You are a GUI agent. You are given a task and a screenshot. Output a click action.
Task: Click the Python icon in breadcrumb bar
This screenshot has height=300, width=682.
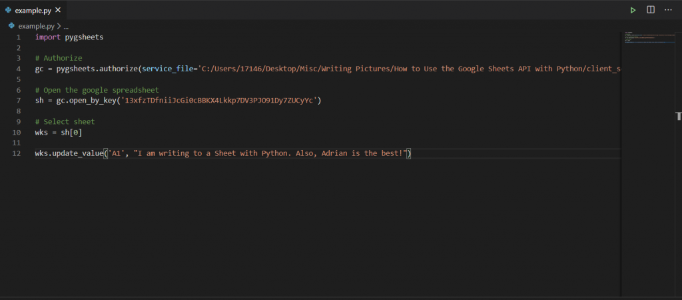click(12, 26)
